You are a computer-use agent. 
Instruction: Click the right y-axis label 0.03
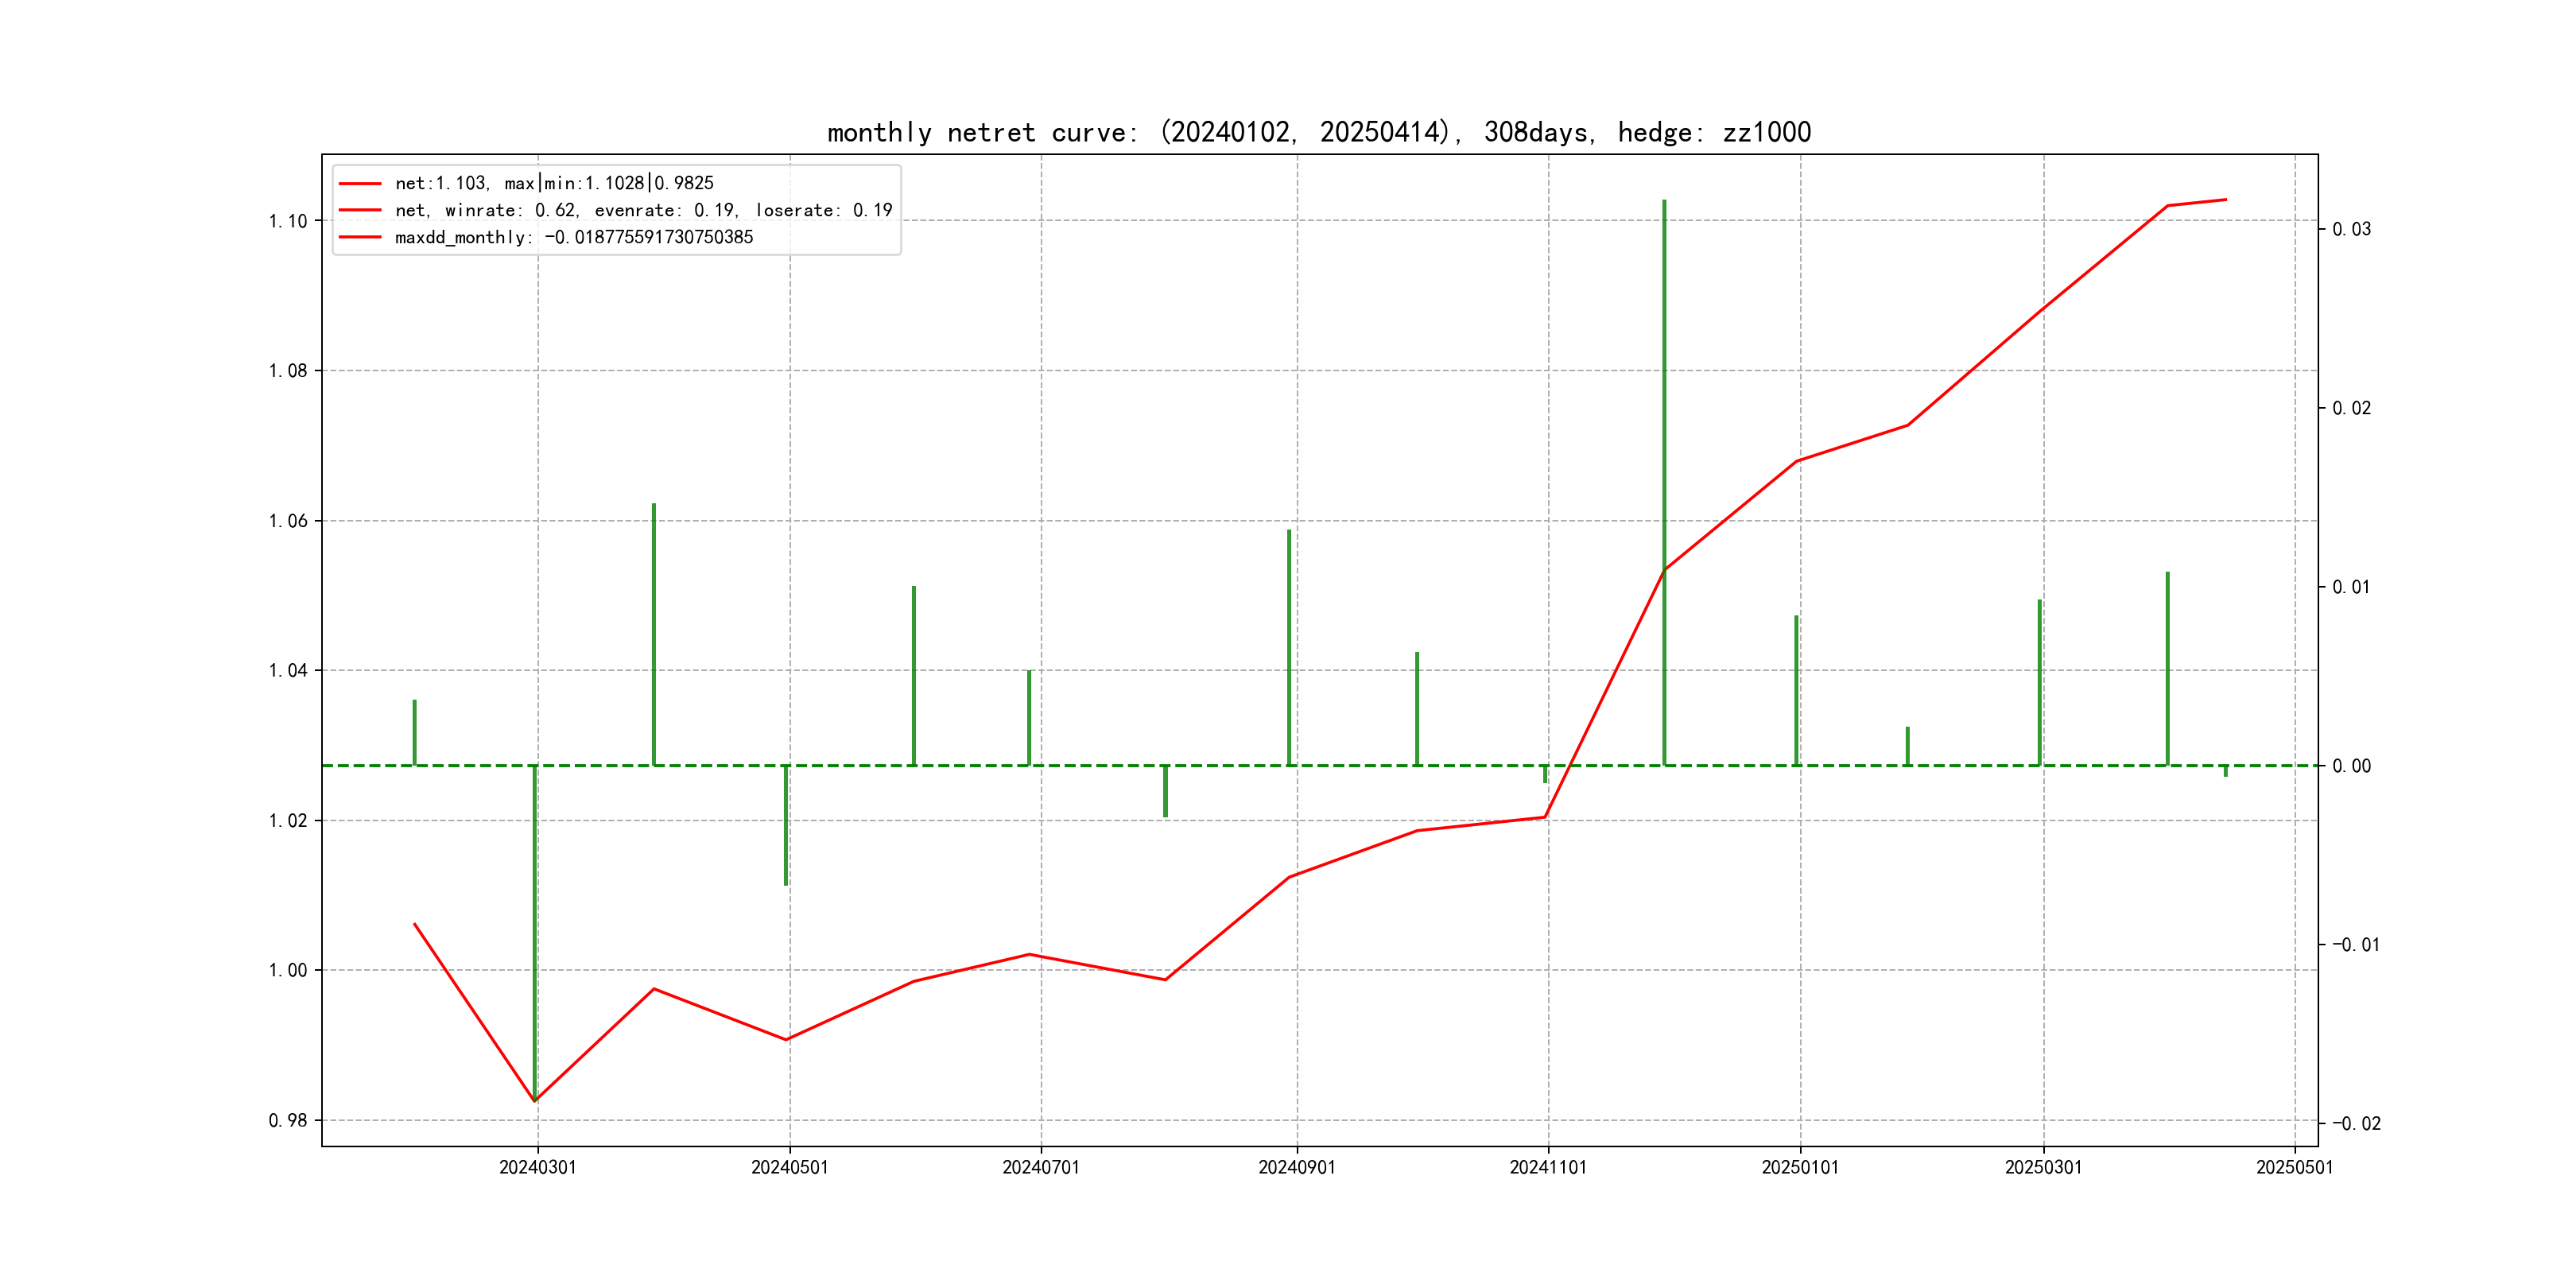pos(2351,229)
